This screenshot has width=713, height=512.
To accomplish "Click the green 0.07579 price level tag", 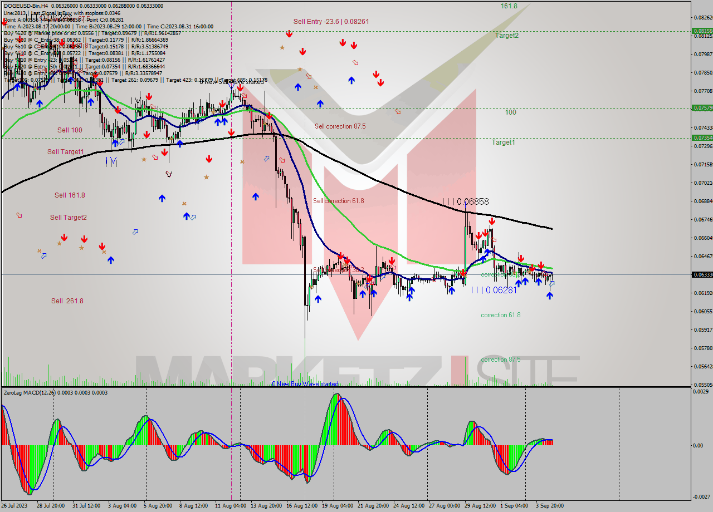I will (x=702, y=108).
